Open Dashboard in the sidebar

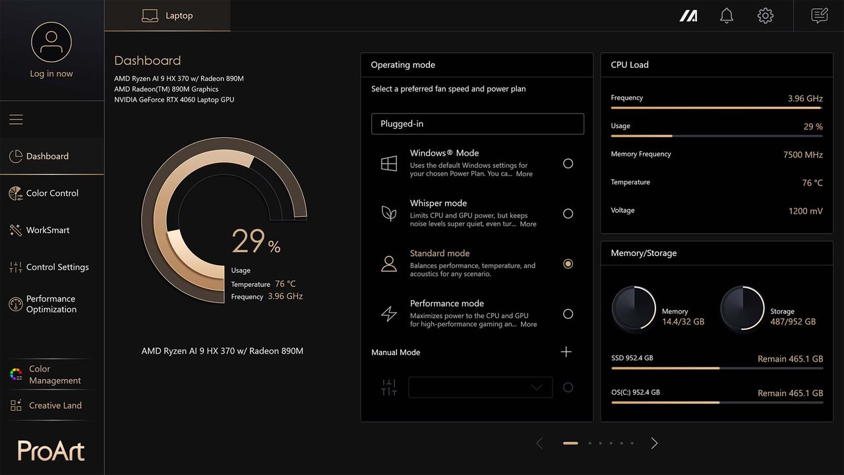[52, 156]
